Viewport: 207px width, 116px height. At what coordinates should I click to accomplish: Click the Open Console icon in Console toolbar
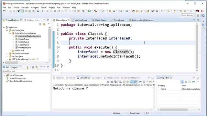coord(150,82)
